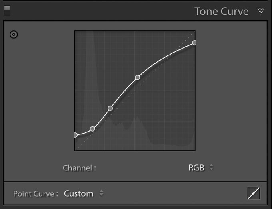This screenshot has width=272, height=209.
Task: Click the RGB channel value text
Action: click(196, 168)
